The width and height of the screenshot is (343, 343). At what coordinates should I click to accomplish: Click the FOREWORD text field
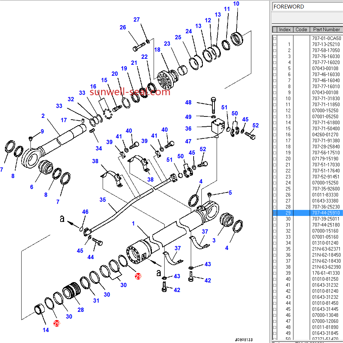click(307, 6)
